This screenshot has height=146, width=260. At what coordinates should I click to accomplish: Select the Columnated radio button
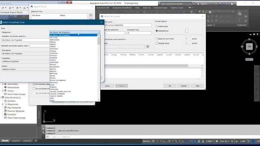tap(156, 26)
